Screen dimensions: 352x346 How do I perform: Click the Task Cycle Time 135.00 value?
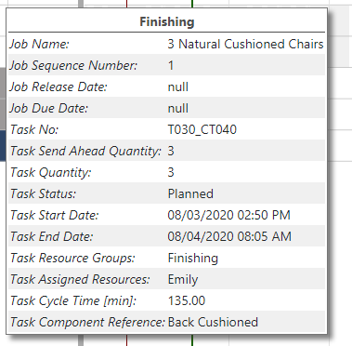coord(187,300)
